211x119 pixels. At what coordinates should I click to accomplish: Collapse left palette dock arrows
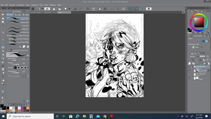(1, 8)
